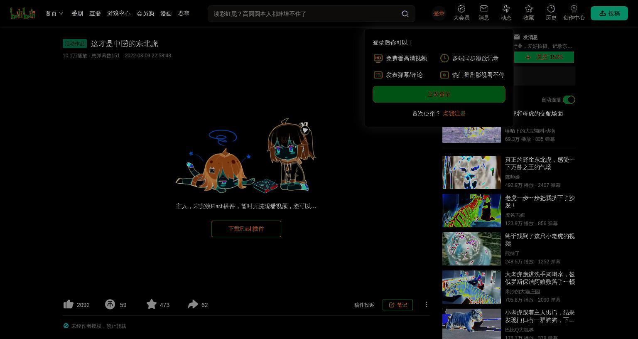The image size is (638, 339).
Task: Click the no-reprint 未经作者授权 icon
Action: 66,326
